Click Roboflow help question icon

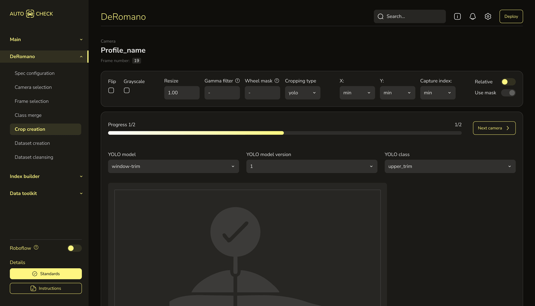[x=36, y=247]
